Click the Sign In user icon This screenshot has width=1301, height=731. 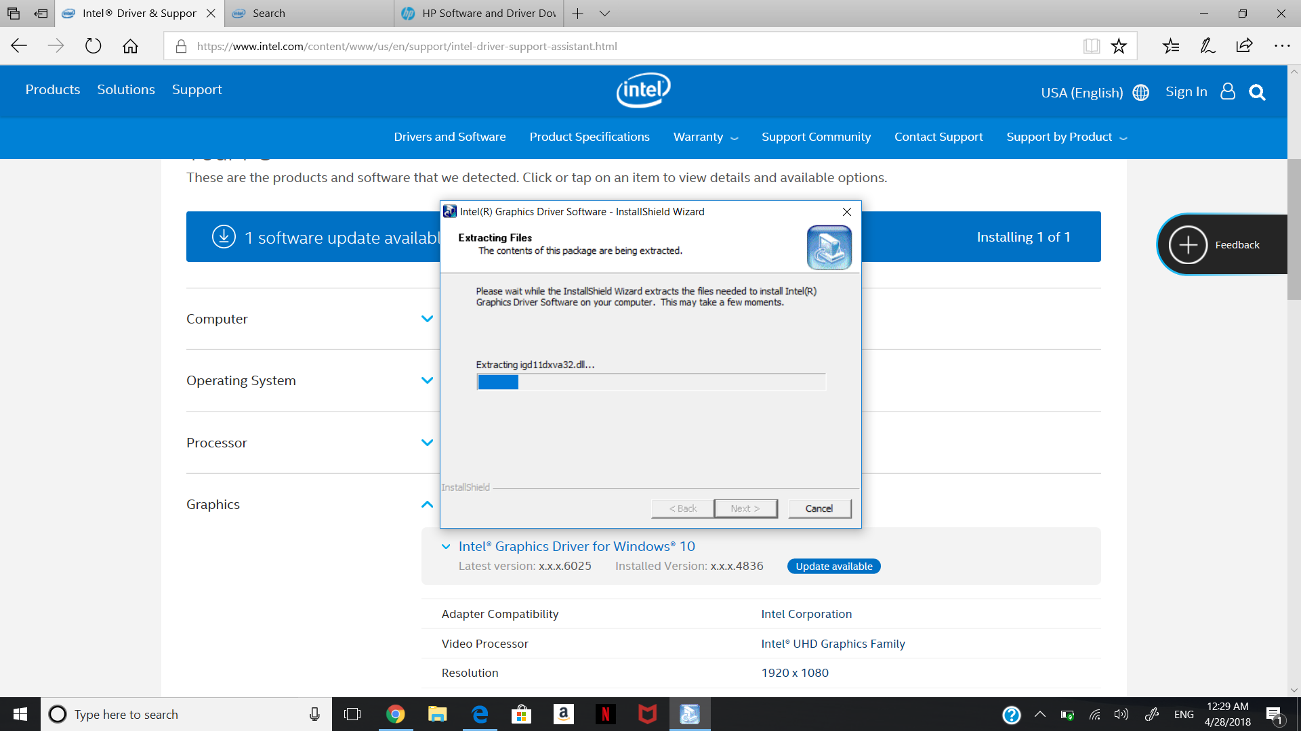(x=1228, y=91)
